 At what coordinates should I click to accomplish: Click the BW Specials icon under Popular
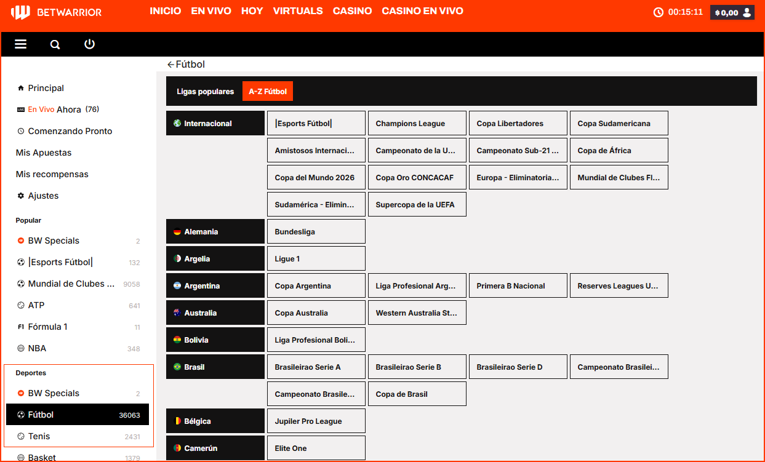[x=21, y=241]
